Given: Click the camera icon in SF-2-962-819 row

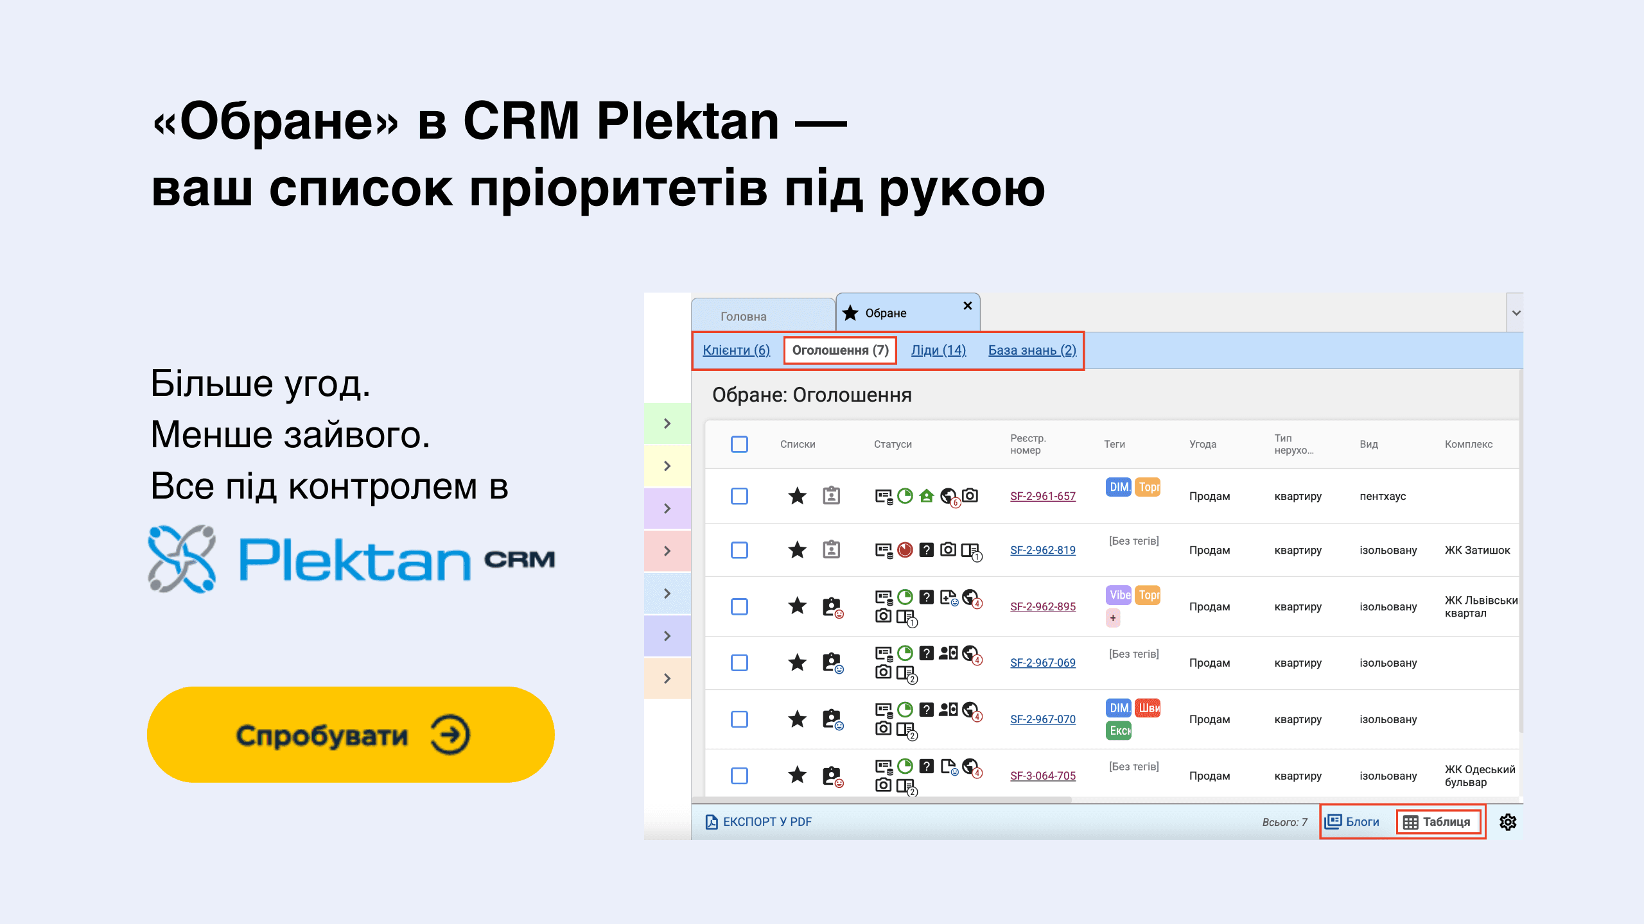Looking at the screenshot, I should (x=948, y=550).
